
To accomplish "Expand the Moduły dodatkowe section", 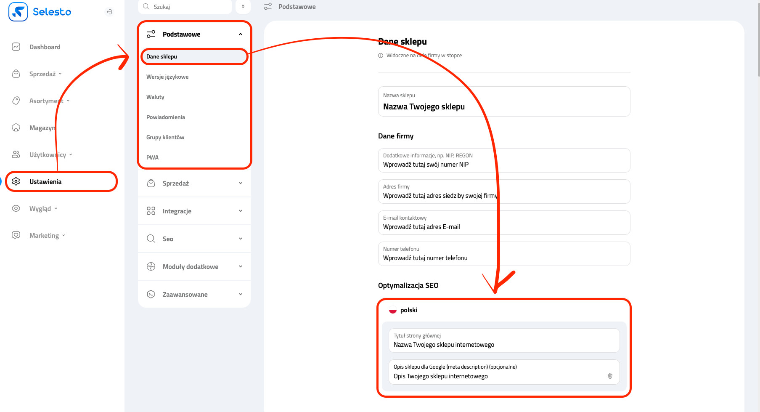I will point(240,267).
